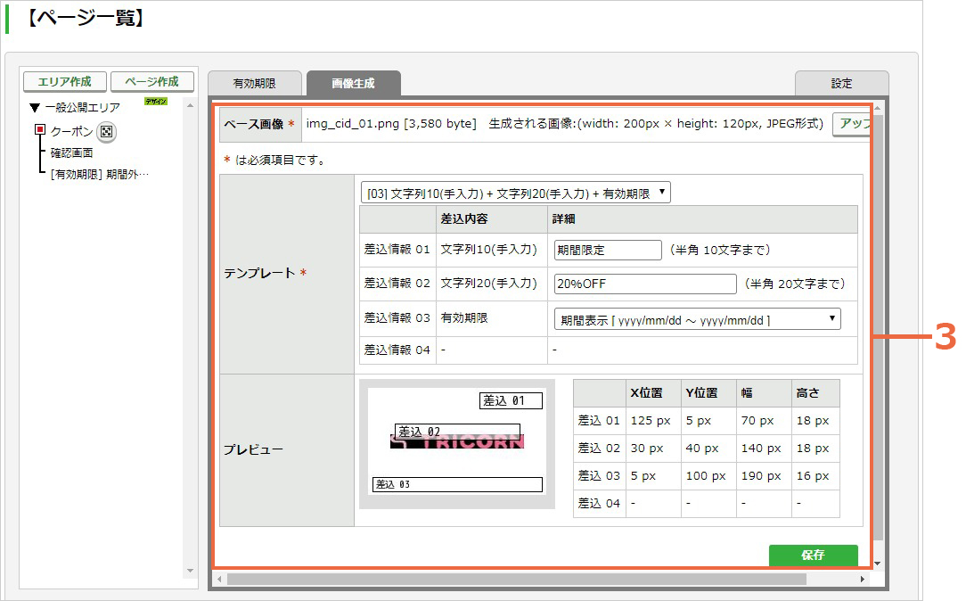Switch to the 有効期限 tab
This screenshot has height=601, width=966.
pos(255,83)
